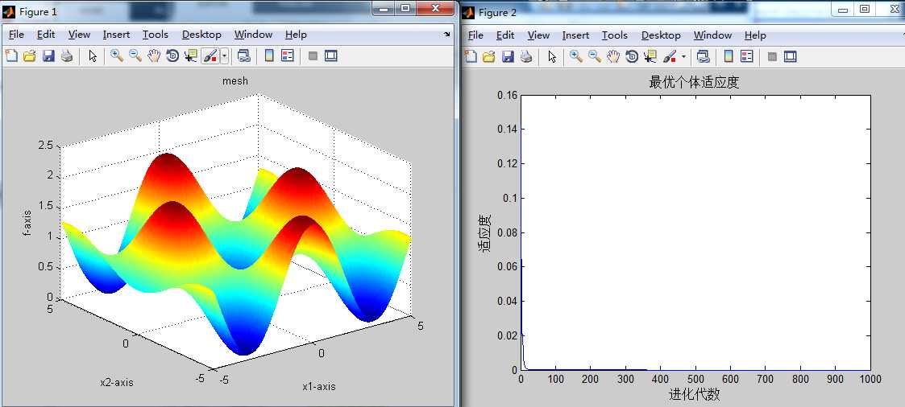
Task: Minimize the Figure 1 window
Action: (x=384, y=8)
